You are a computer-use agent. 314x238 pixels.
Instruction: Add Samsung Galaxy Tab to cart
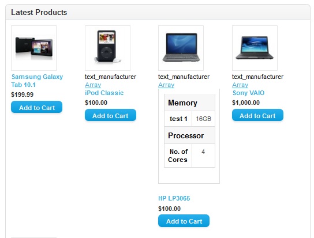click(x=36, y=107)
